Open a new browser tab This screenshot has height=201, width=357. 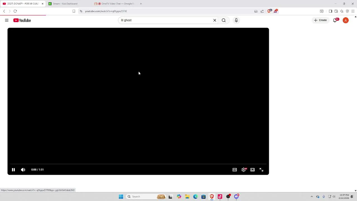141,4
